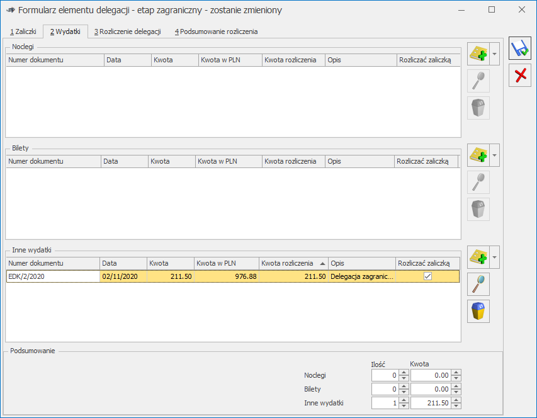
Task: Sort Inne wydatki by Data column header
Action: coord(123,263)
